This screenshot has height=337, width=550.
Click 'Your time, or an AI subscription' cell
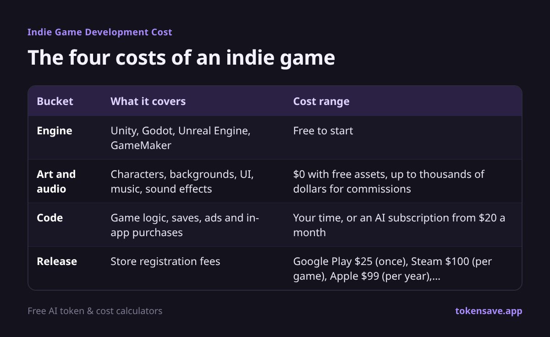click(399, 225)
